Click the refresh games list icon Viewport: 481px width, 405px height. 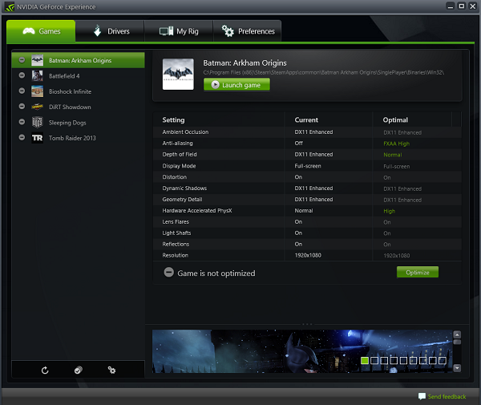click(x=45, y=370)
